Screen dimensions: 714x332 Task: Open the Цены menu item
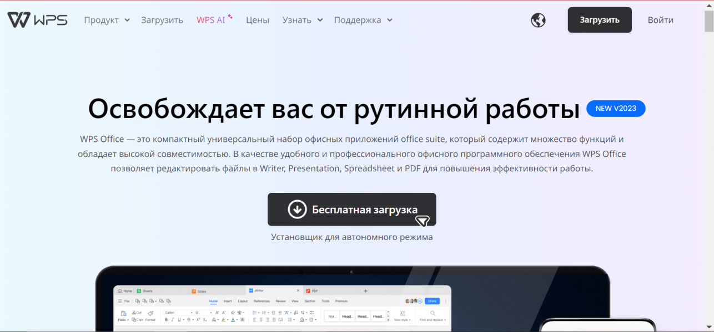258,20
